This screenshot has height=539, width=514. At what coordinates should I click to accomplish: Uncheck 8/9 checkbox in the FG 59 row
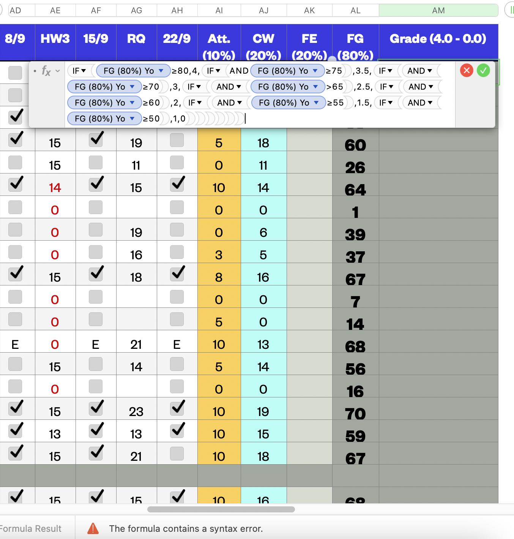tap(16, 430)
